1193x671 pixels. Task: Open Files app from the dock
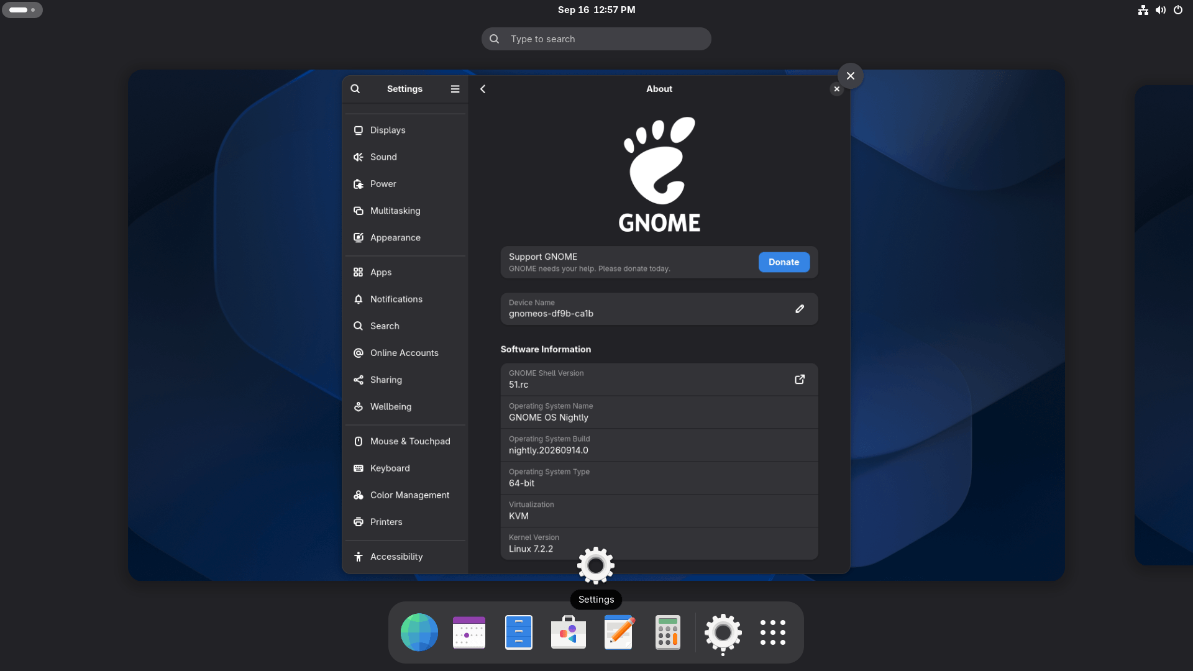point(519,632)
